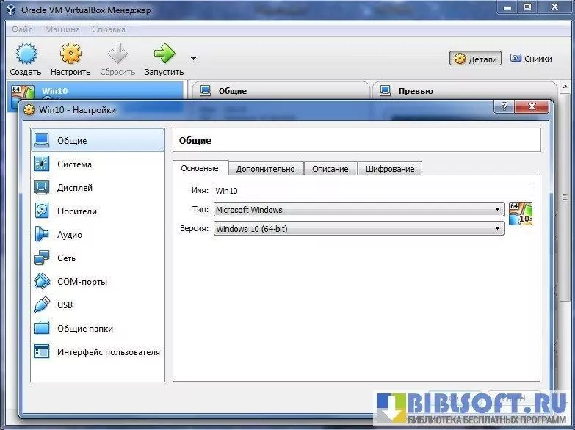Click the Детали details button
The image size is (575, 430).
[x=476, y=59]
